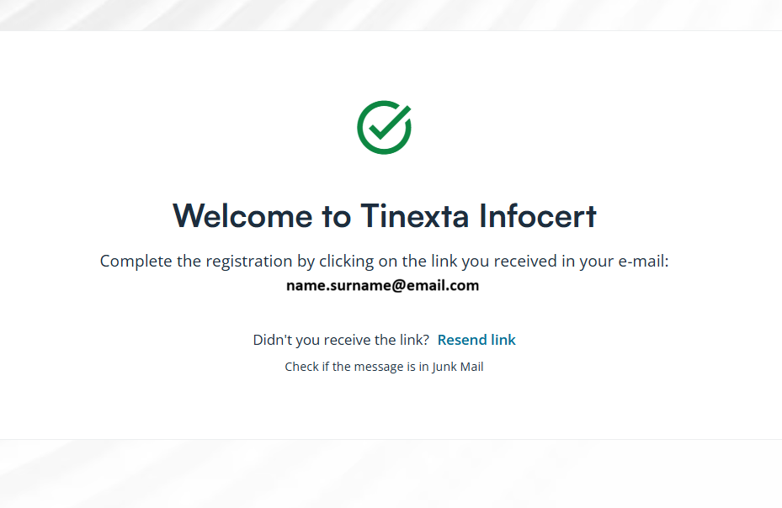Select the name.surname@email.com address text

(x=382, y=285)
